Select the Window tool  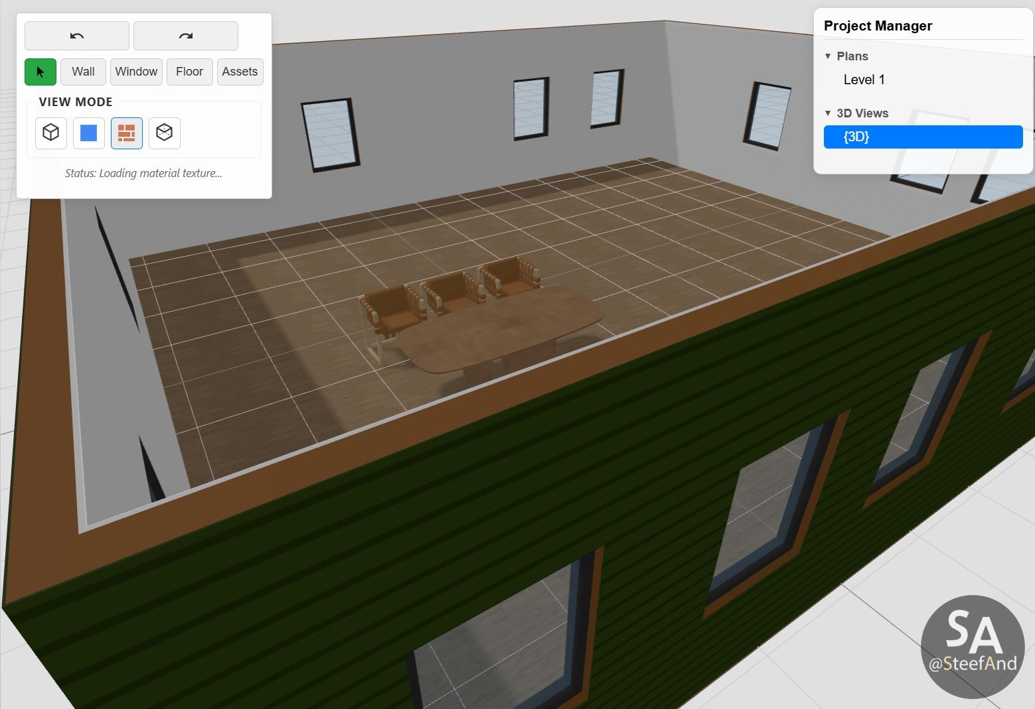(136, 72)
